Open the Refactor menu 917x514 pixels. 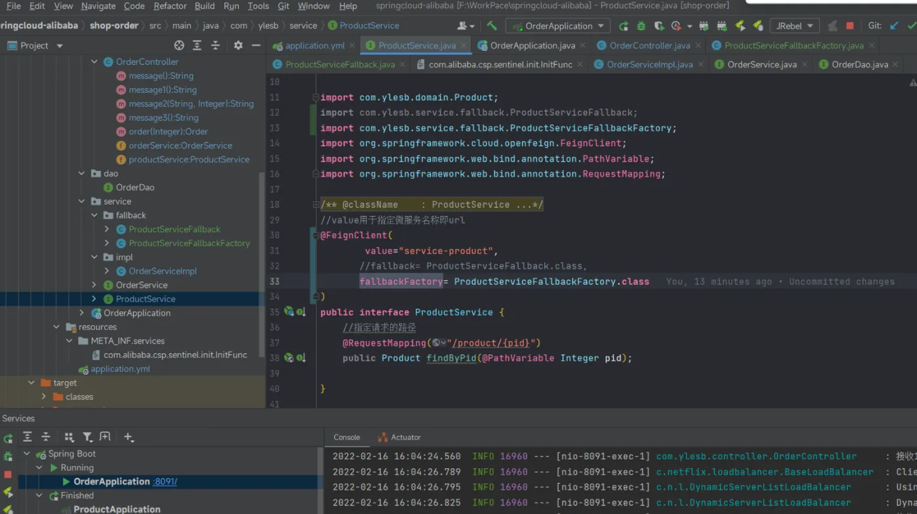(170, 6)
